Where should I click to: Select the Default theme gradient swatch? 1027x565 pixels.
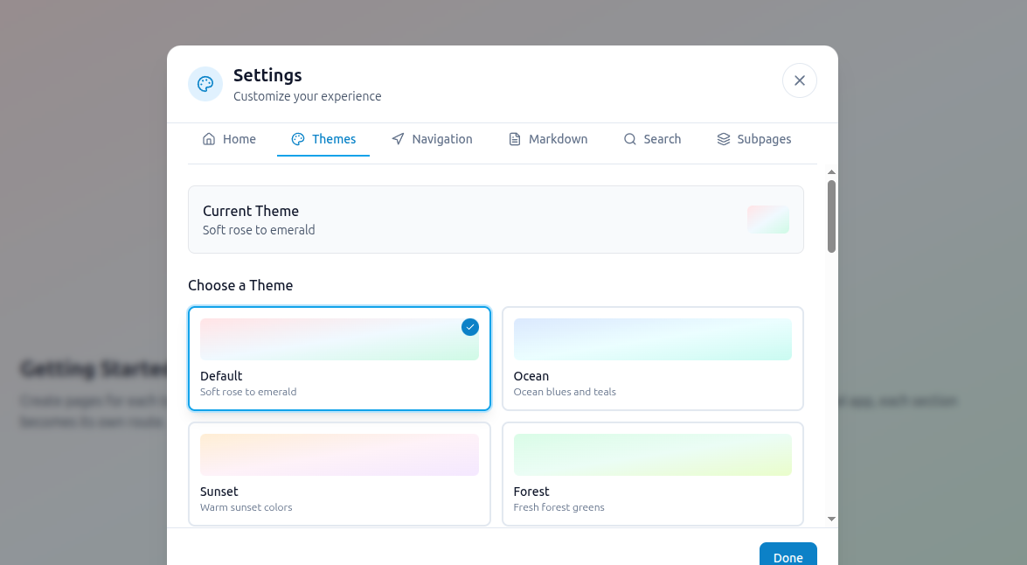point(339,339)
